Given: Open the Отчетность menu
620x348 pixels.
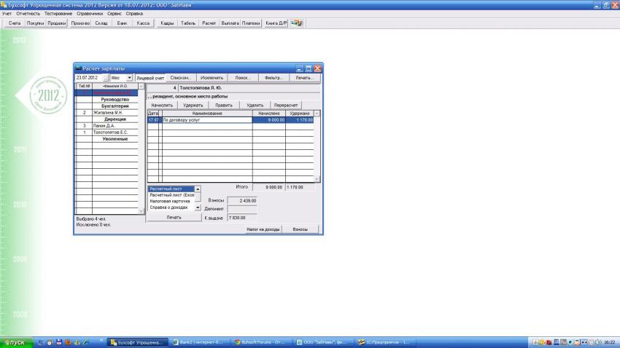Looking at the screenshot, I should click(x=28, y=14).
